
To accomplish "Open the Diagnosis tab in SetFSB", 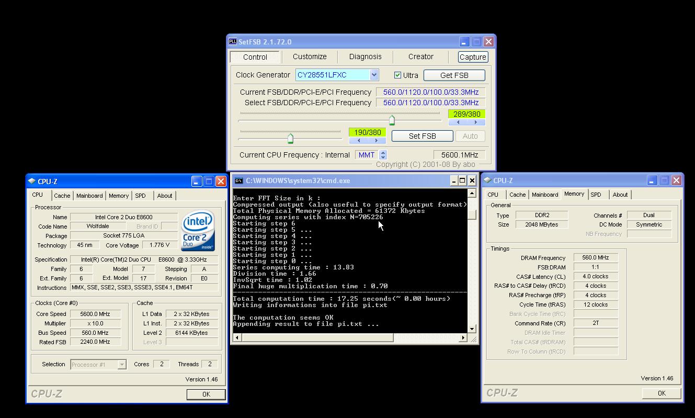I will [365, 57].
